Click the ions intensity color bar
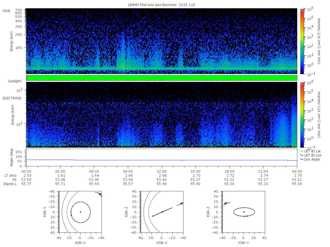Image resolution: width=330 pixels, height=247 pixels. [x=302, y=41]
